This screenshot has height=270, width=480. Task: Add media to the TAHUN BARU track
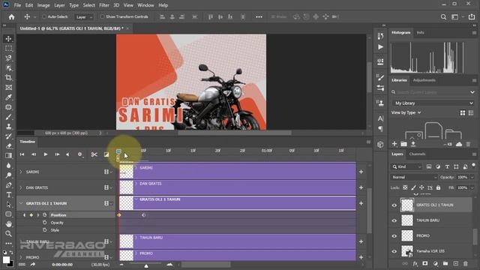pos(361,241)
